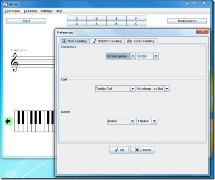This screenshot has height=180, width=215.
Task: Click the treble clef symbol on the staff
Action: [x=15, y=62]
